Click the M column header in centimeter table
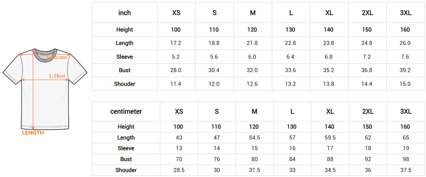 coord(254,111)
